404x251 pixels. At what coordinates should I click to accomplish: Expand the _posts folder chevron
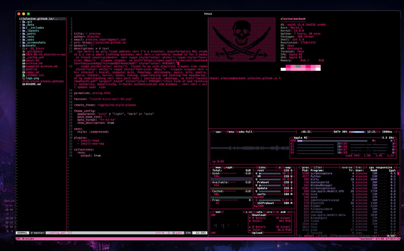[21, 34]
